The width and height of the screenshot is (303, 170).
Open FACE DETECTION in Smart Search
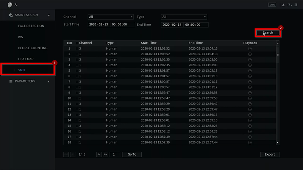31,26
